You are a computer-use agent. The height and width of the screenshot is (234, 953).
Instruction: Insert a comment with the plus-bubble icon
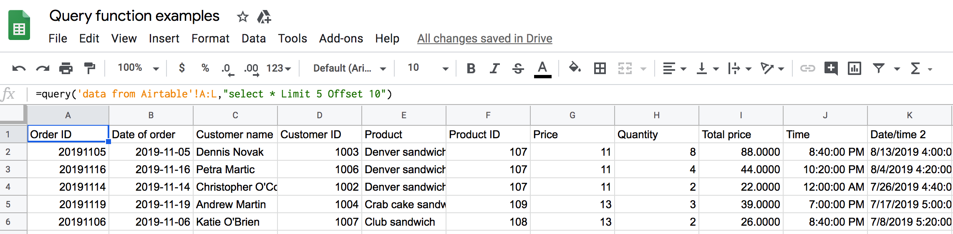click(x=831, y=68)
